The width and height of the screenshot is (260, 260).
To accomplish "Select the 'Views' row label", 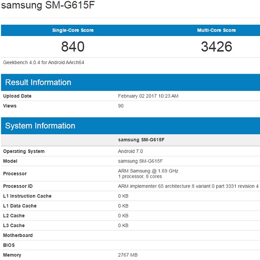I will click(10, 106).
